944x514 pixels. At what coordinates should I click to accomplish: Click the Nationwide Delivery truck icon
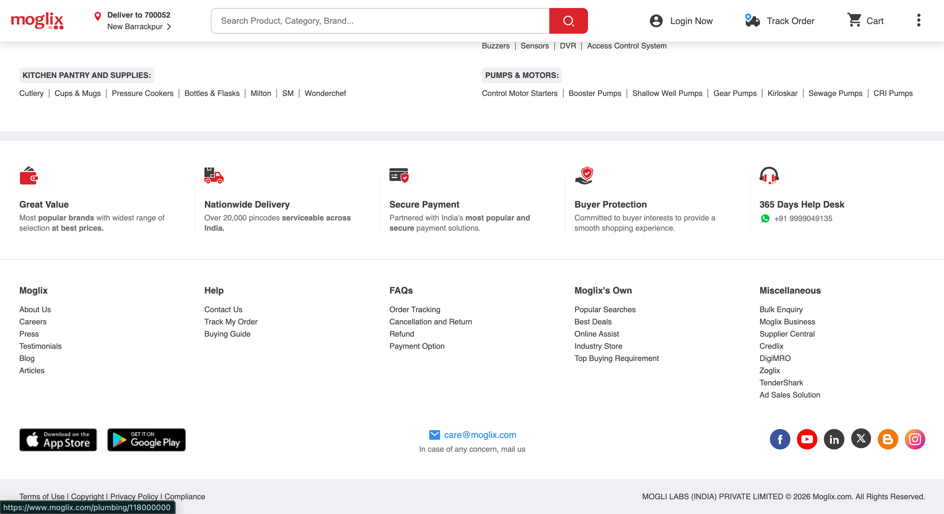[x=214, y=176]
